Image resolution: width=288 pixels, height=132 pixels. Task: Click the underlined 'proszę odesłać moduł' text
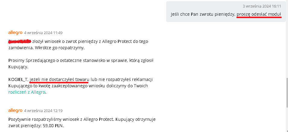pyautogui.click(x=259, y=14)
